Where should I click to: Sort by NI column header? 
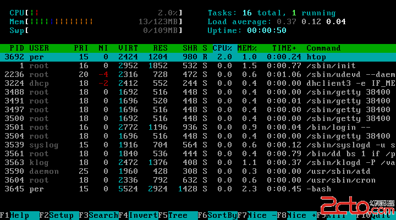(x=103, y=48)
